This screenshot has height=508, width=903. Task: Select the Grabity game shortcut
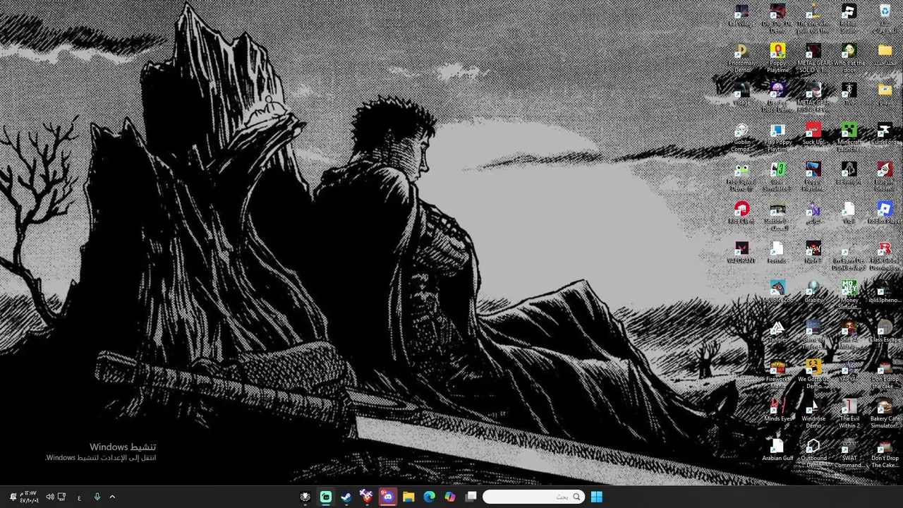click(x=813, y=292)
